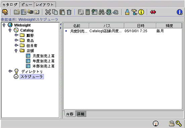
Task: Click the gauge icon in status bar
Action: [156, 123]
